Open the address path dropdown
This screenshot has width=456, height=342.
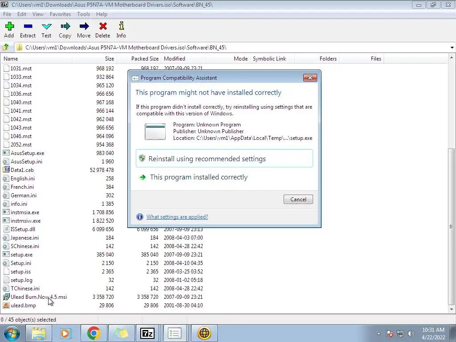click(452, 47)
